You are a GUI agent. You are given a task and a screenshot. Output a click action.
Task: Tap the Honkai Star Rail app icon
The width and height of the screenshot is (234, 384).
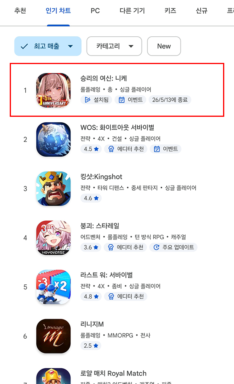[53, 238]
